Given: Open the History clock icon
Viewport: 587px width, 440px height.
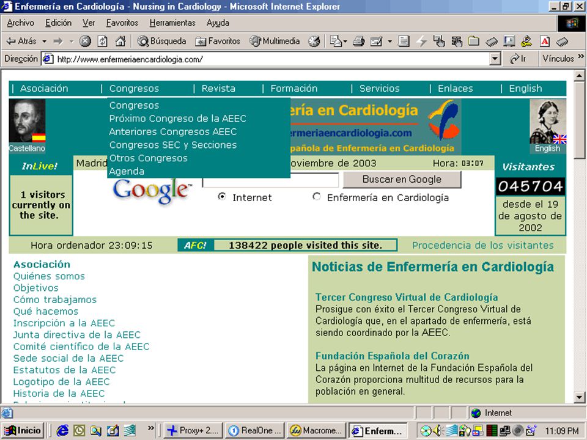Looking at the screenshot, I should tap(314, 41).
